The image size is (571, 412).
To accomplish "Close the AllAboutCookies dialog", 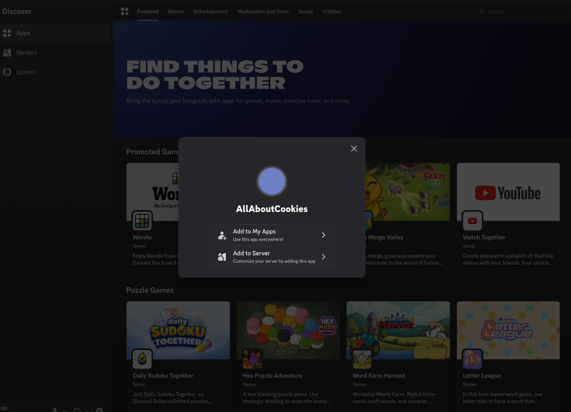I will (354, 149).
